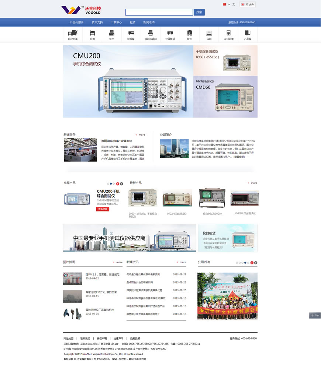321x374 pixels.
Task: Open the 在线订单 online order icon
Action: point(229,35)
